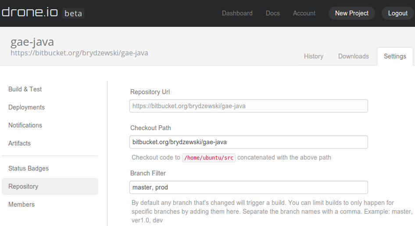The image size is (415, 226).
Task: Select the Settings tab
Action: [395, 56]
